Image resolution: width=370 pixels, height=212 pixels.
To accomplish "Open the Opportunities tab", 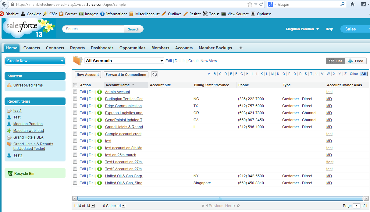I will [x=133, y=48].
